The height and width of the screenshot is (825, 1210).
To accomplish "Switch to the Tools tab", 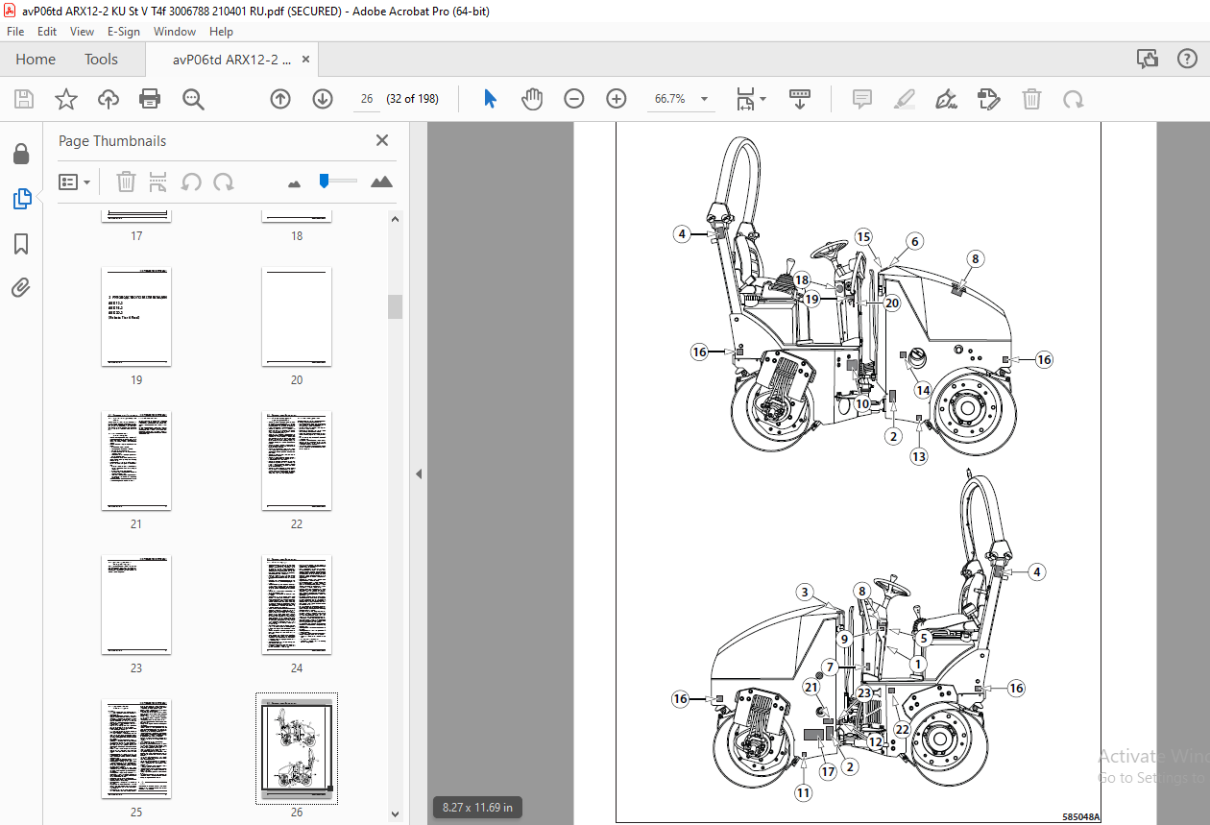I will coord(101,59).
